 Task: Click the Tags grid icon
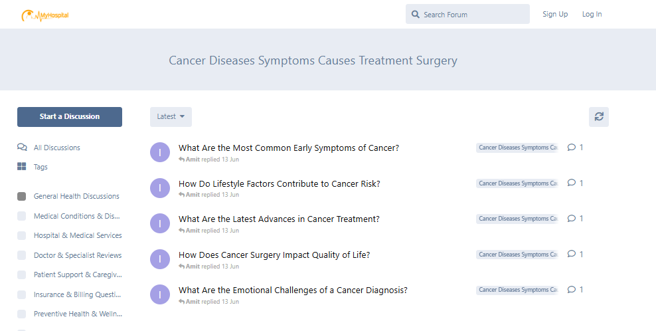[22, 166]
